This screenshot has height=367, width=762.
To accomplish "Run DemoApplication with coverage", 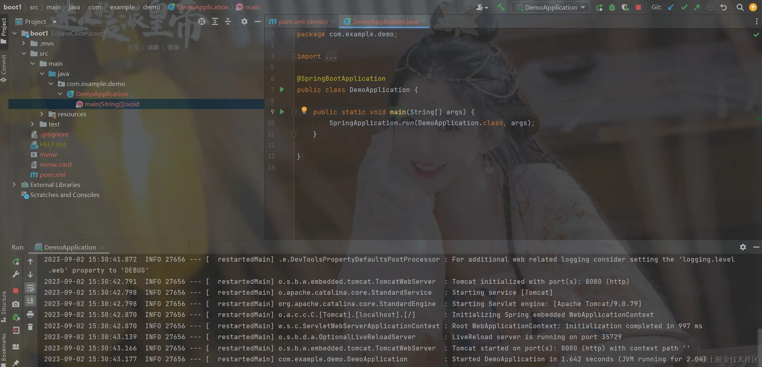I will [625, 7].
